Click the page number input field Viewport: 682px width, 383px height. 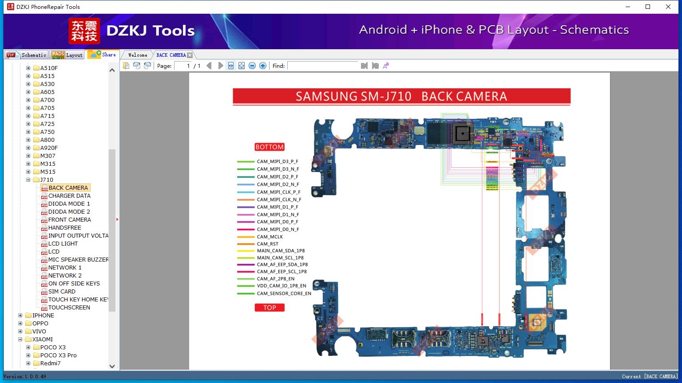tap(183, 66)
